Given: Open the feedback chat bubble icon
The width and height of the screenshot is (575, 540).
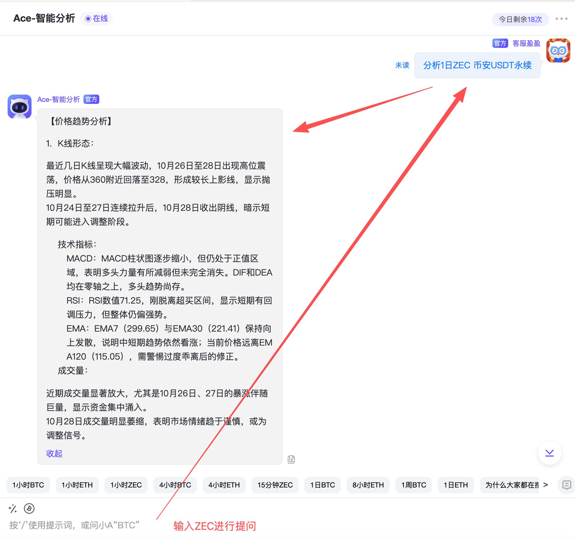Looking at the screenshot, I should [567, 485].
